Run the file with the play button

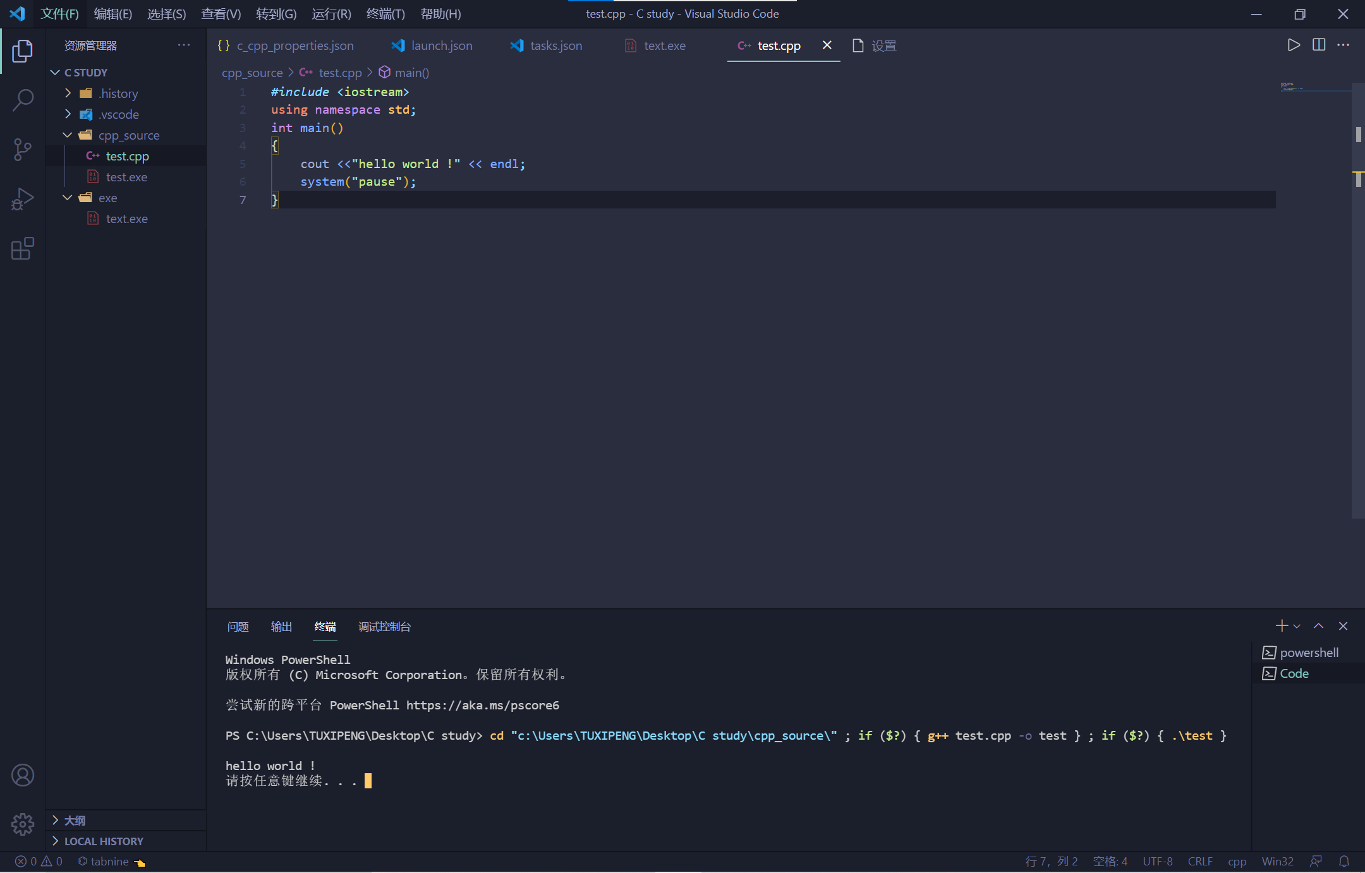tap(1293, 45)
